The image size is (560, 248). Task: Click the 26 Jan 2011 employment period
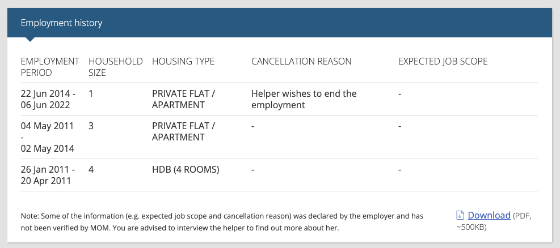point(48,176)
